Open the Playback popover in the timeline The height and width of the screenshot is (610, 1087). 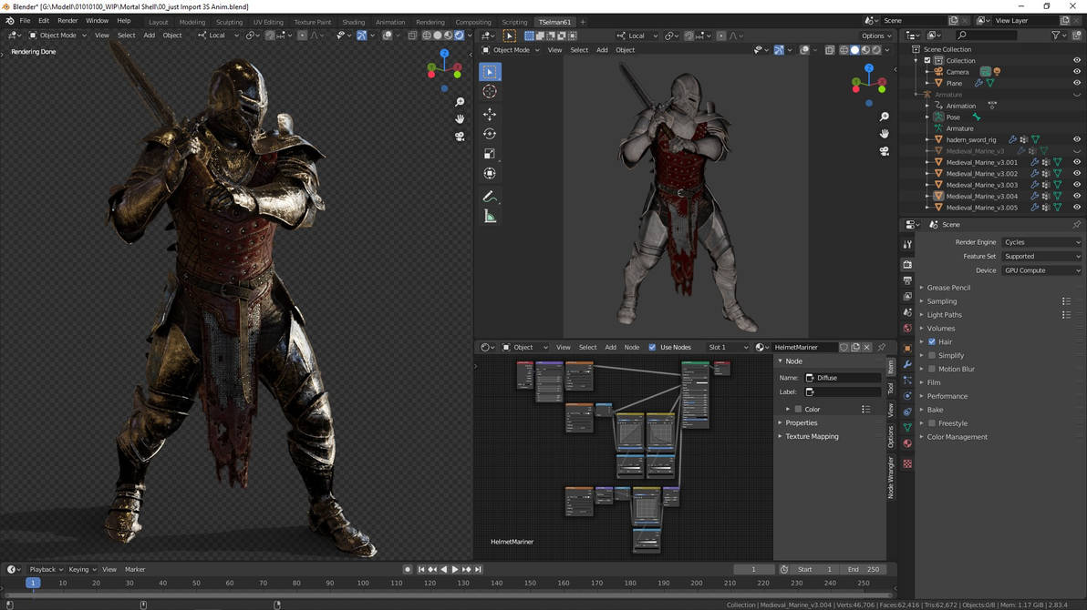(x=46, y=569)
